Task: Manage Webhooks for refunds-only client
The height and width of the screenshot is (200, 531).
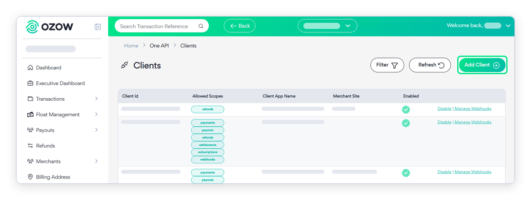Action: click(x=473, y=109)
